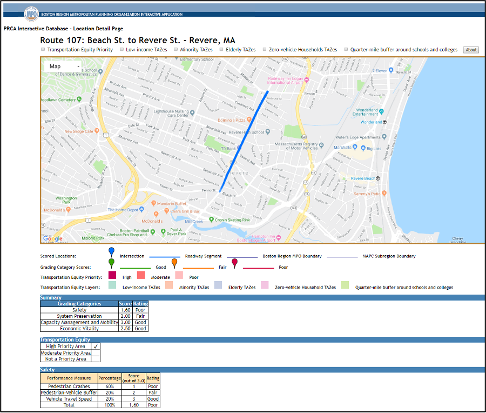Click the Boston MPO logo in header
This screenshot has height=413, width=486.
[32, 14]
